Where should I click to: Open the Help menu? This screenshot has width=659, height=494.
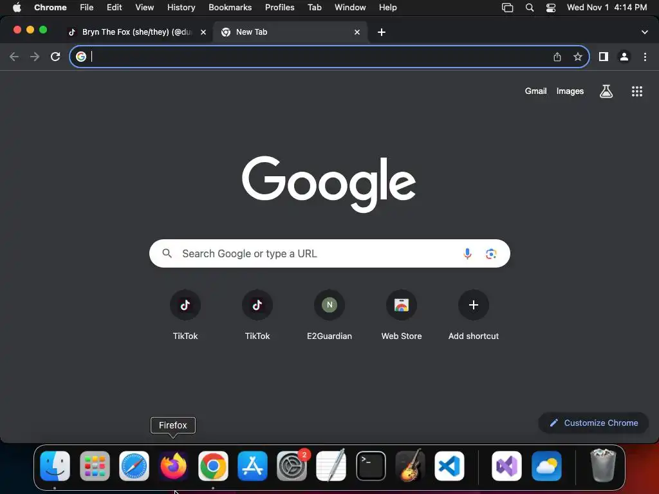tap(388, 8)
